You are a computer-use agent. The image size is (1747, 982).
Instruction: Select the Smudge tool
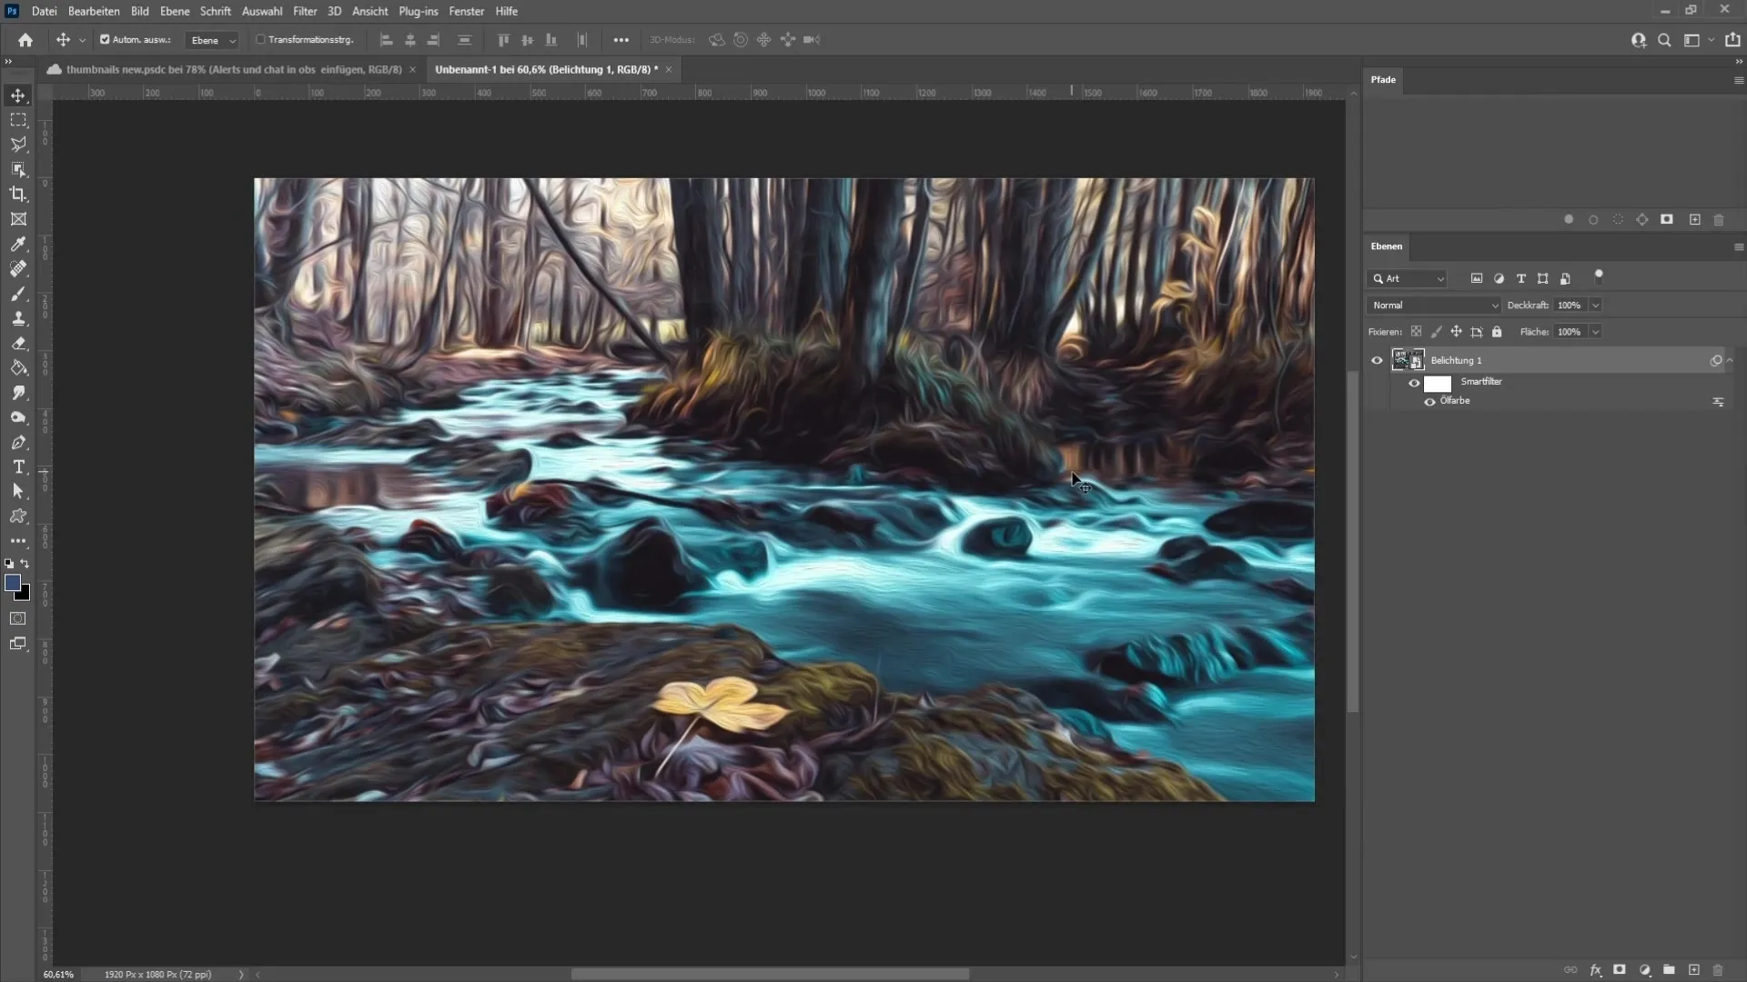[x=18, y=393]
